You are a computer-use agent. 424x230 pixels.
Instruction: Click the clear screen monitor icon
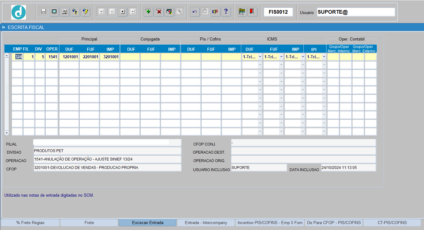54,12
